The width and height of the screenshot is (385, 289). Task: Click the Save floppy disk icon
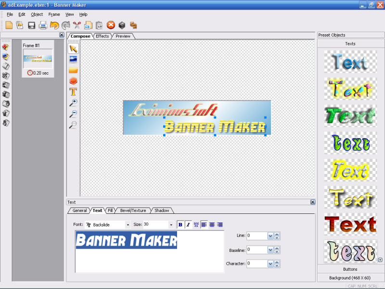pos(31,25)
